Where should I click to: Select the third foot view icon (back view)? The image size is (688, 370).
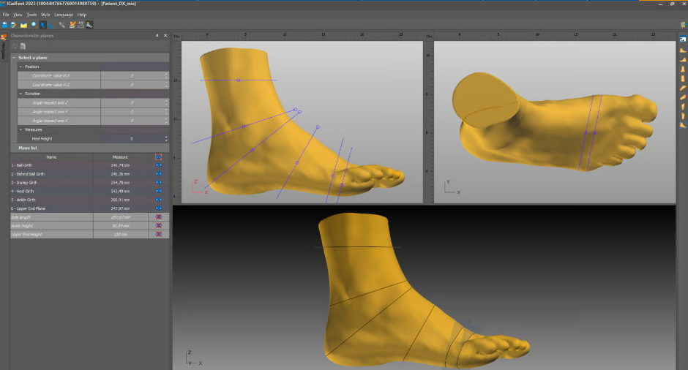click(x=683, y=69)
